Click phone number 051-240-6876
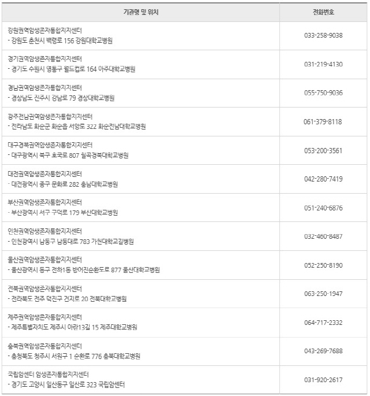Screen dimensions: 370x396 [x=323, y=208]
